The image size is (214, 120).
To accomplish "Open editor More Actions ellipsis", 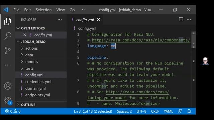I will pos(189,19).
